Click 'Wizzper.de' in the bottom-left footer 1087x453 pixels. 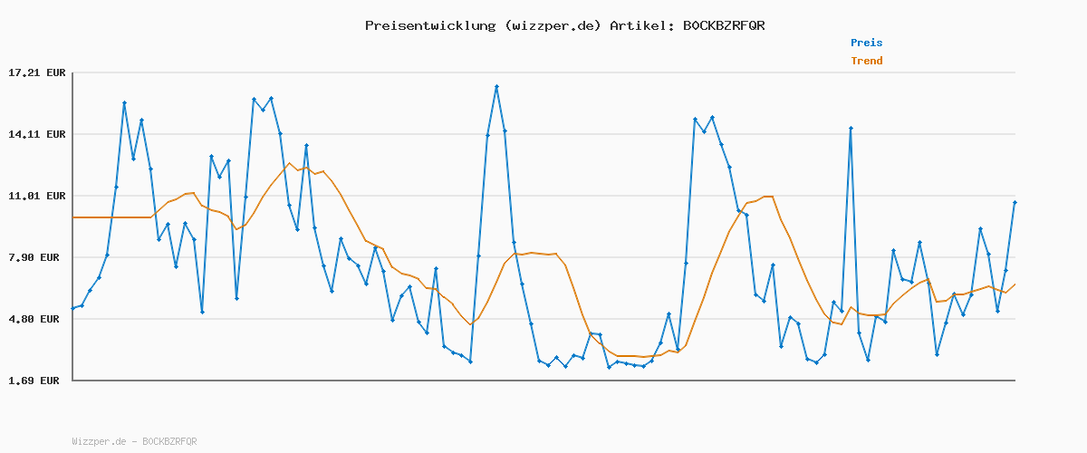tap(99, 441)
